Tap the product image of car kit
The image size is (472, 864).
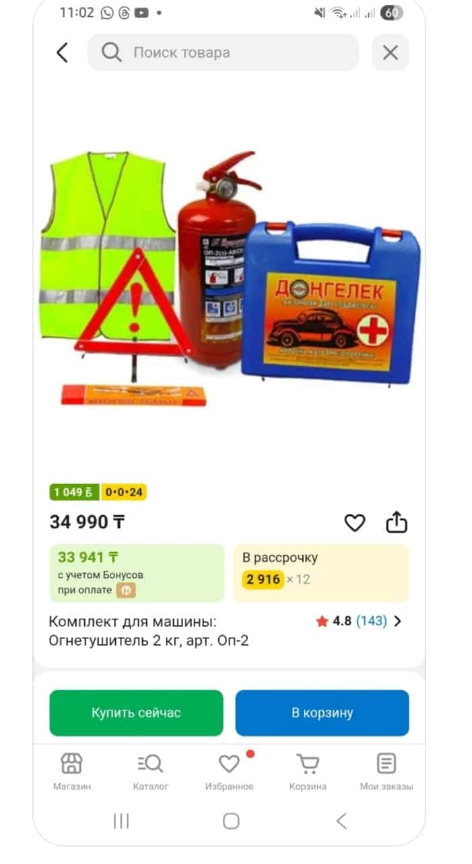[x=230, y=277]
